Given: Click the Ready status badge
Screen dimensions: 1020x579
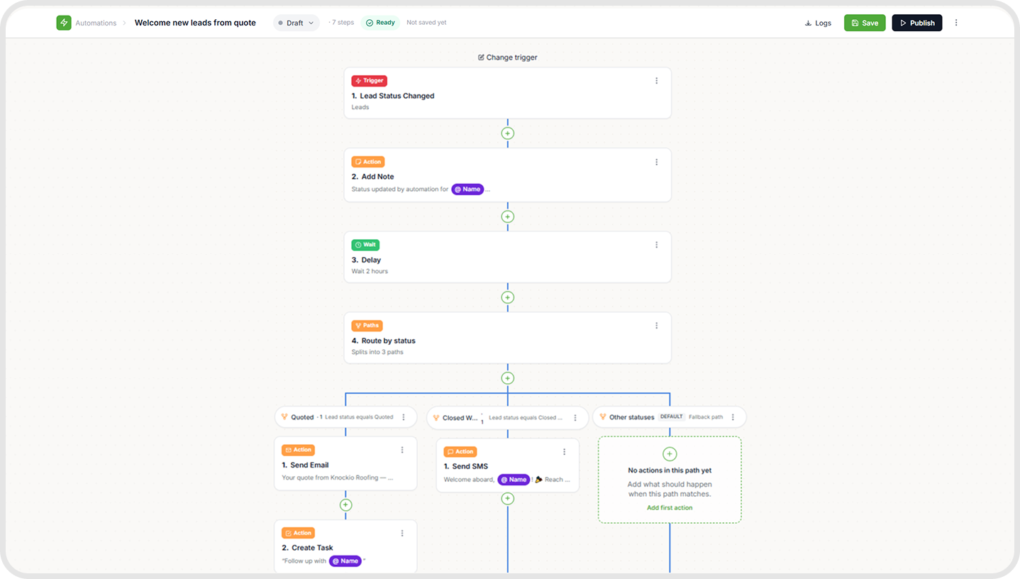Looking at the screenshot, I should point(380,23).
